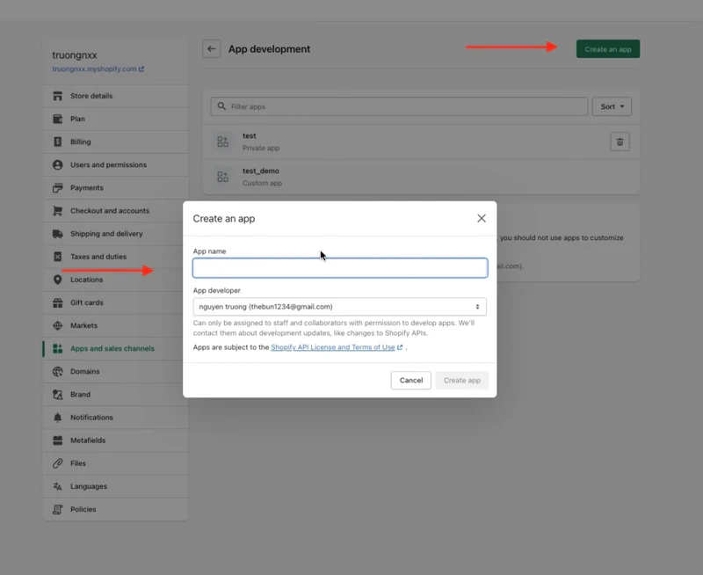Click the Shipping truck icon

[x=57, y=234]
